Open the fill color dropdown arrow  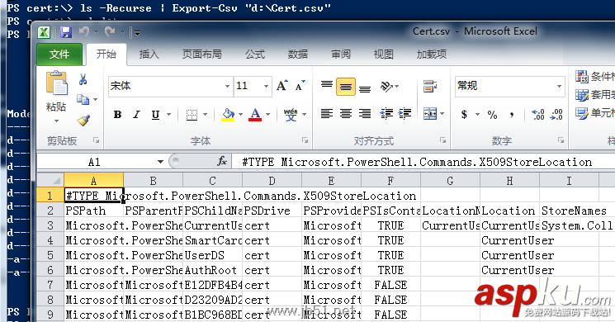(241, 115)
